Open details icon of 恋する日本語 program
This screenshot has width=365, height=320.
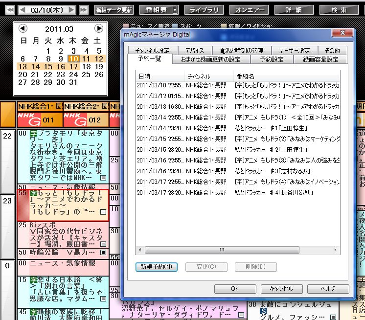click(103, 299)
